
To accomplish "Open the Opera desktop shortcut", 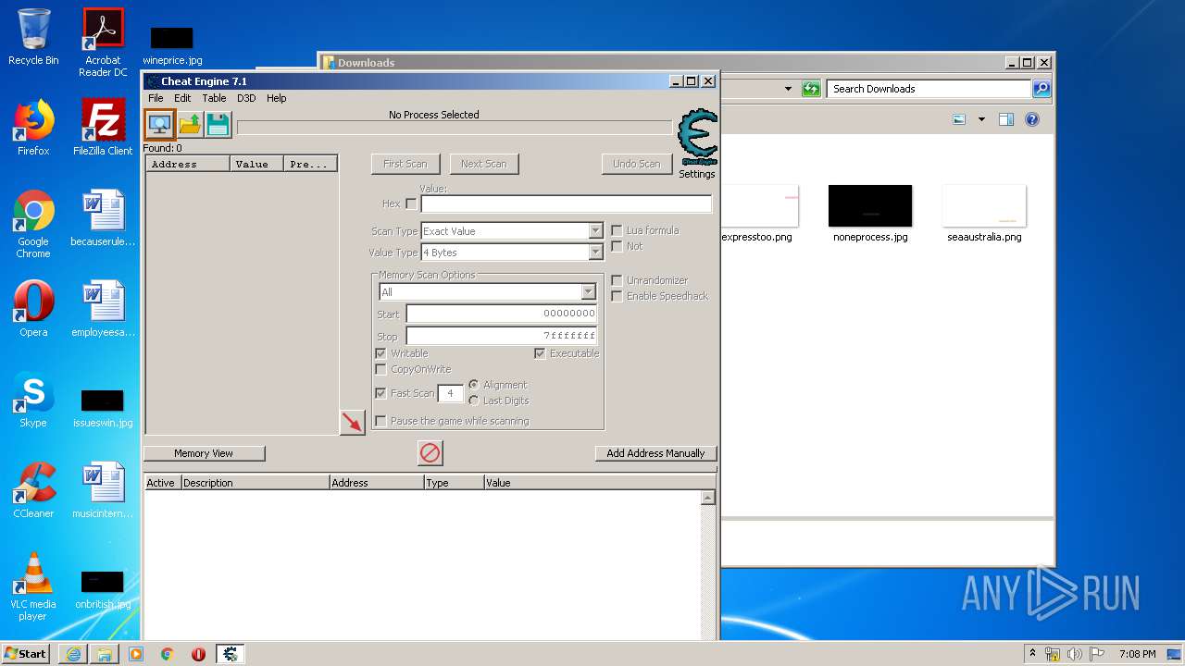I will [33, 308].
